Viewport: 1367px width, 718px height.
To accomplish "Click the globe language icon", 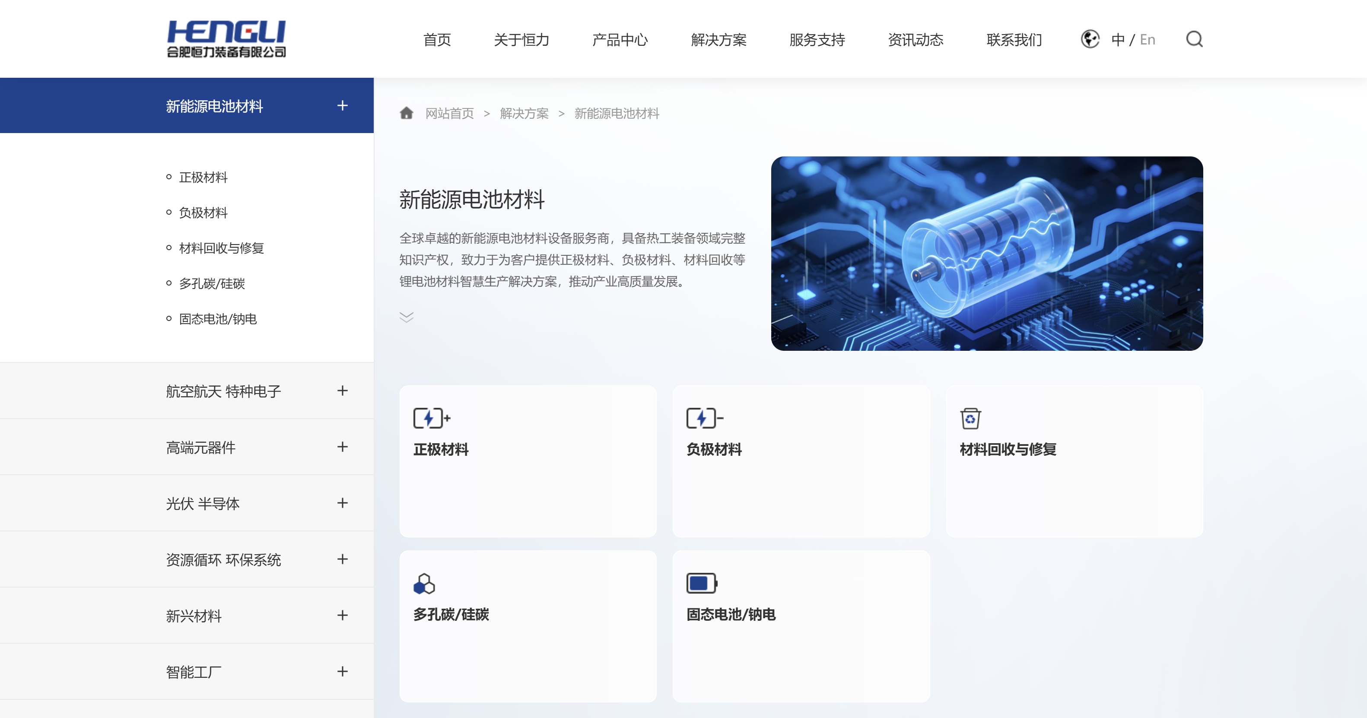I will pos(1090,39).
